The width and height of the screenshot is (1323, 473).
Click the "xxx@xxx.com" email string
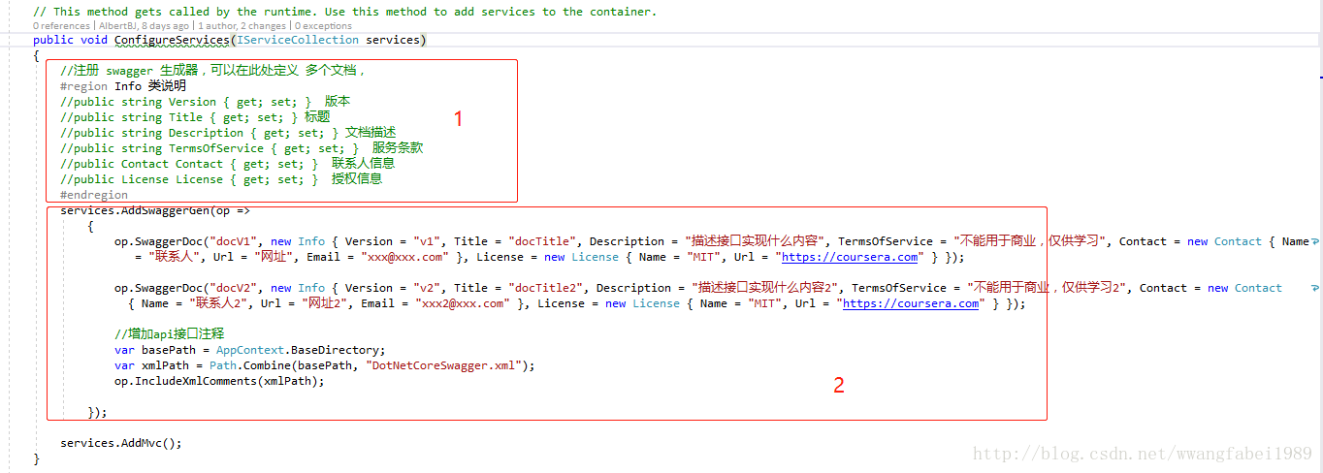(406, 257)
